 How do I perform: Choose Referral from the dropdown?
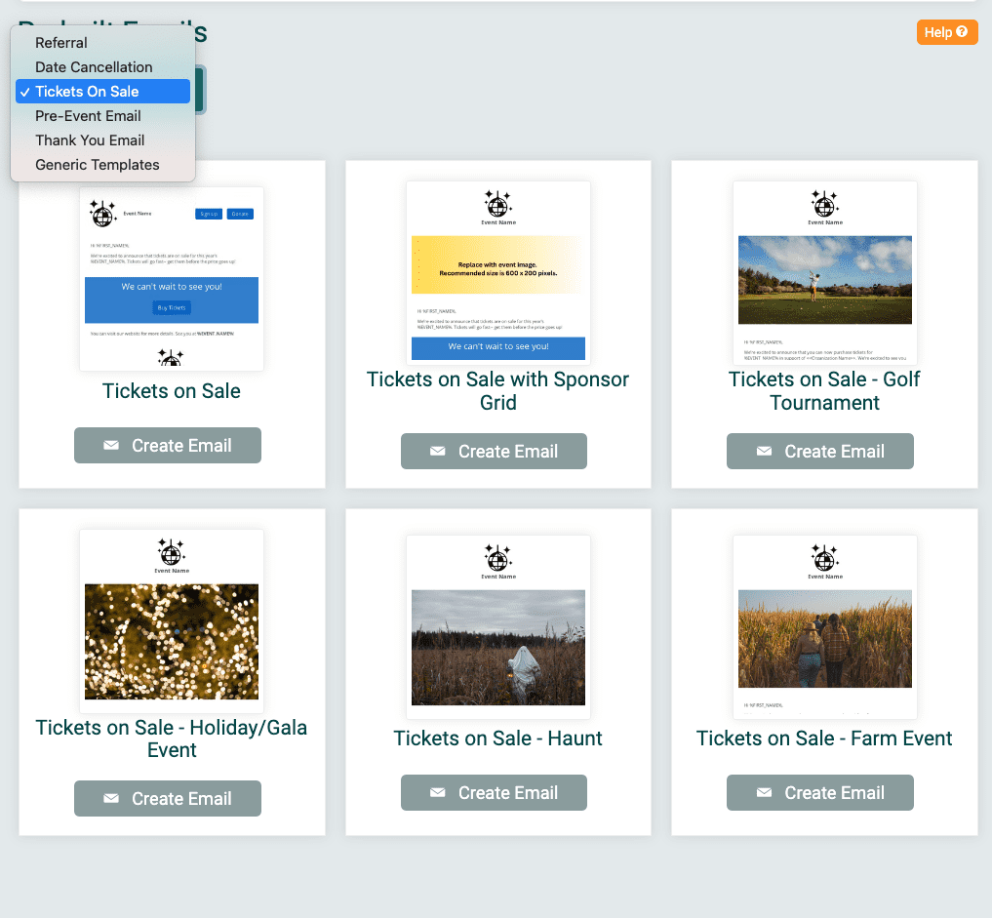coord(61,42)
